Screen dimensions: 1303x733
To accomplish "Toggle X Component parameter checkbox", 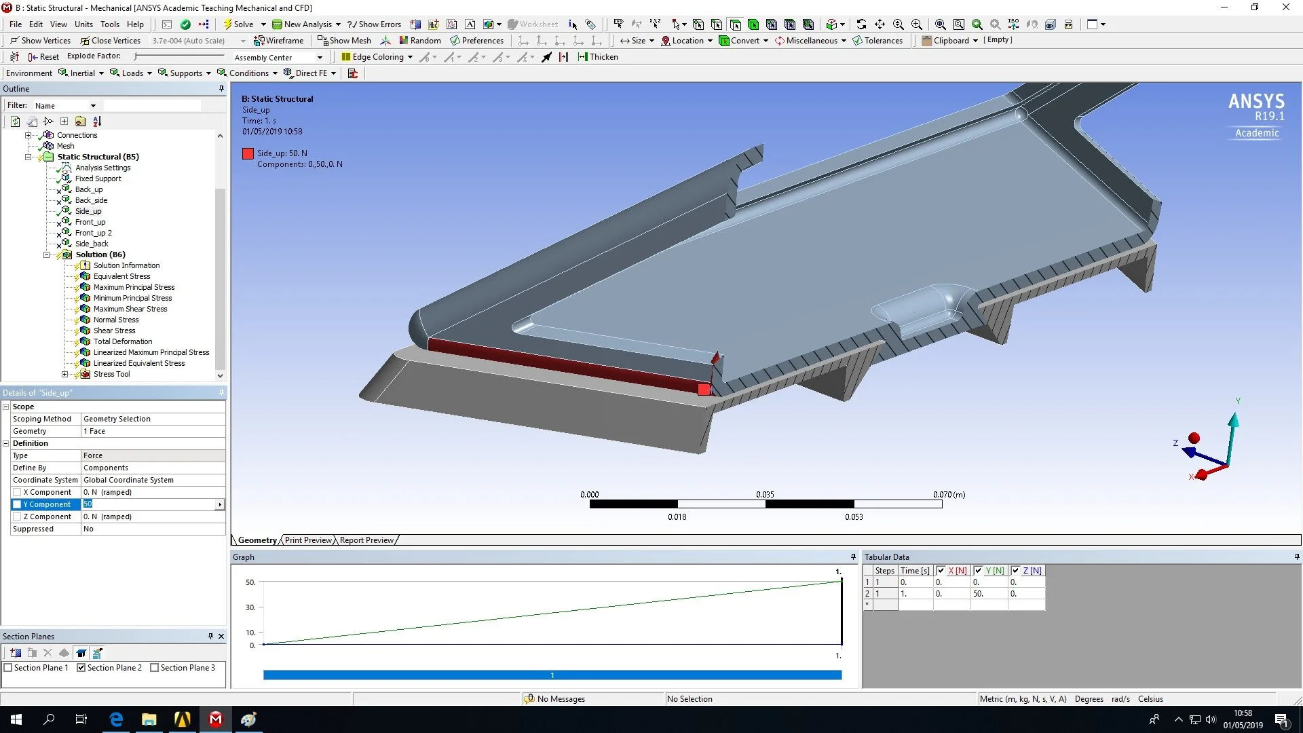I will [x=17, y=492].
